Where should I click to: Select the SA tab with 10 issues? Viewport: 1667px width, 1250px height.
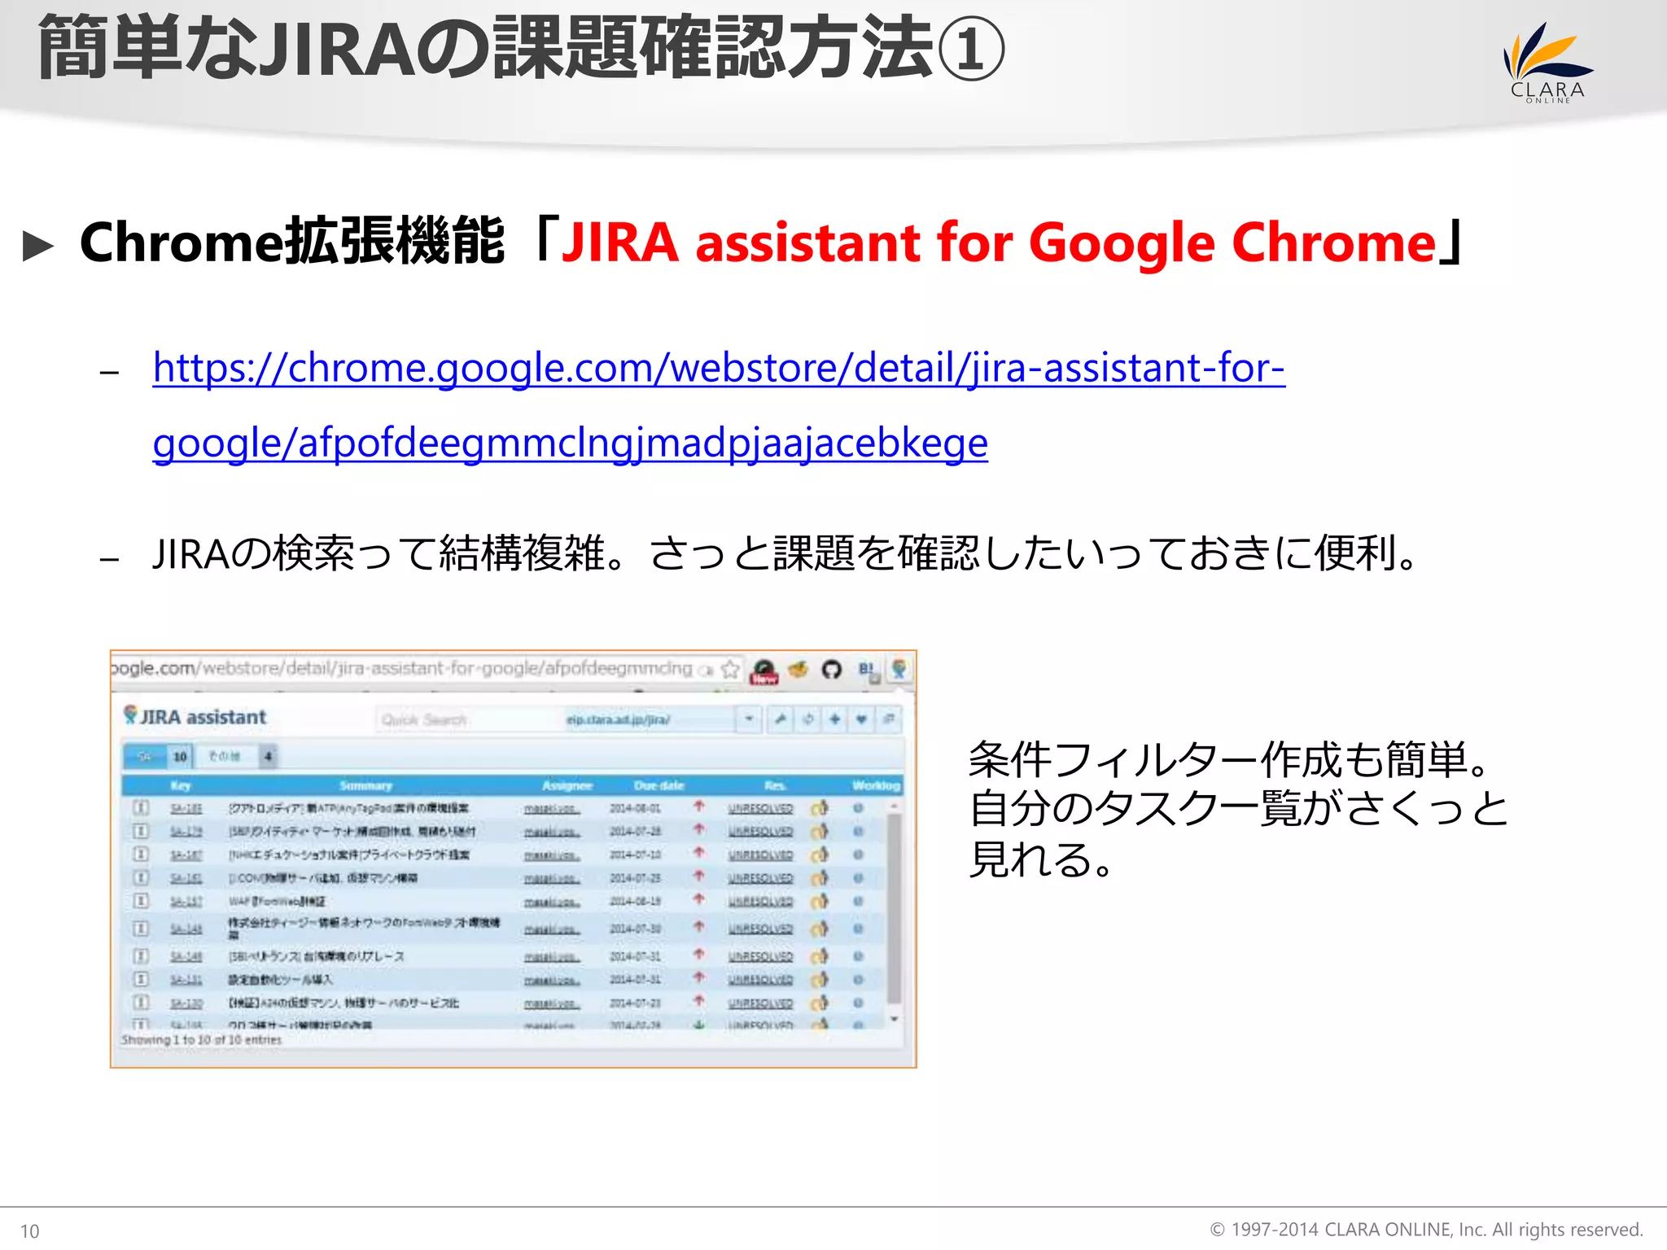pos(159,757)
